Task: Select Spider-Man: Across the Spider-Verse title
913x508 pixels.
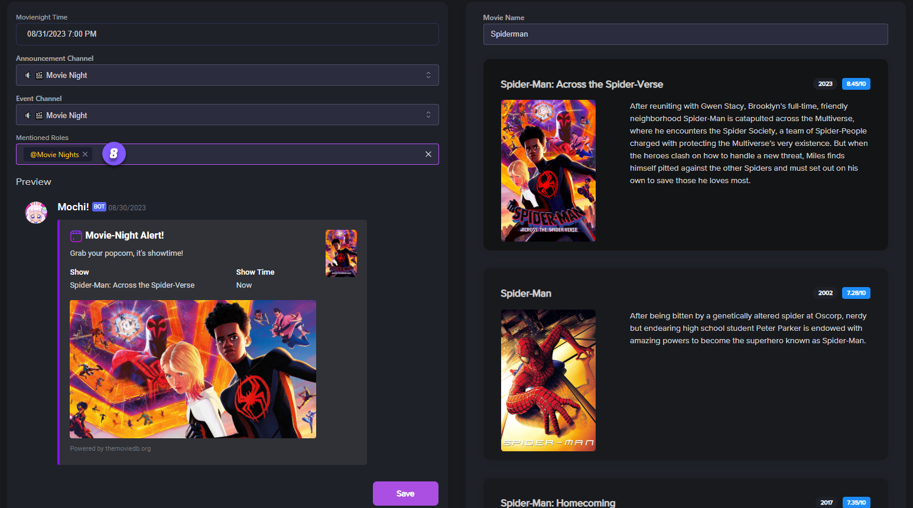Action: tap(581, 84)
